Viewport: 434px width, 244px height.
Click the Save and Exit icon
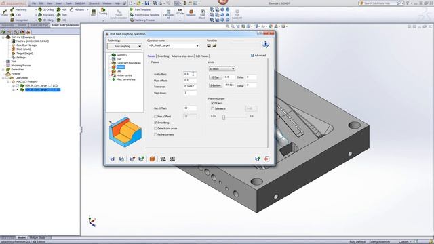coord(258,159)
